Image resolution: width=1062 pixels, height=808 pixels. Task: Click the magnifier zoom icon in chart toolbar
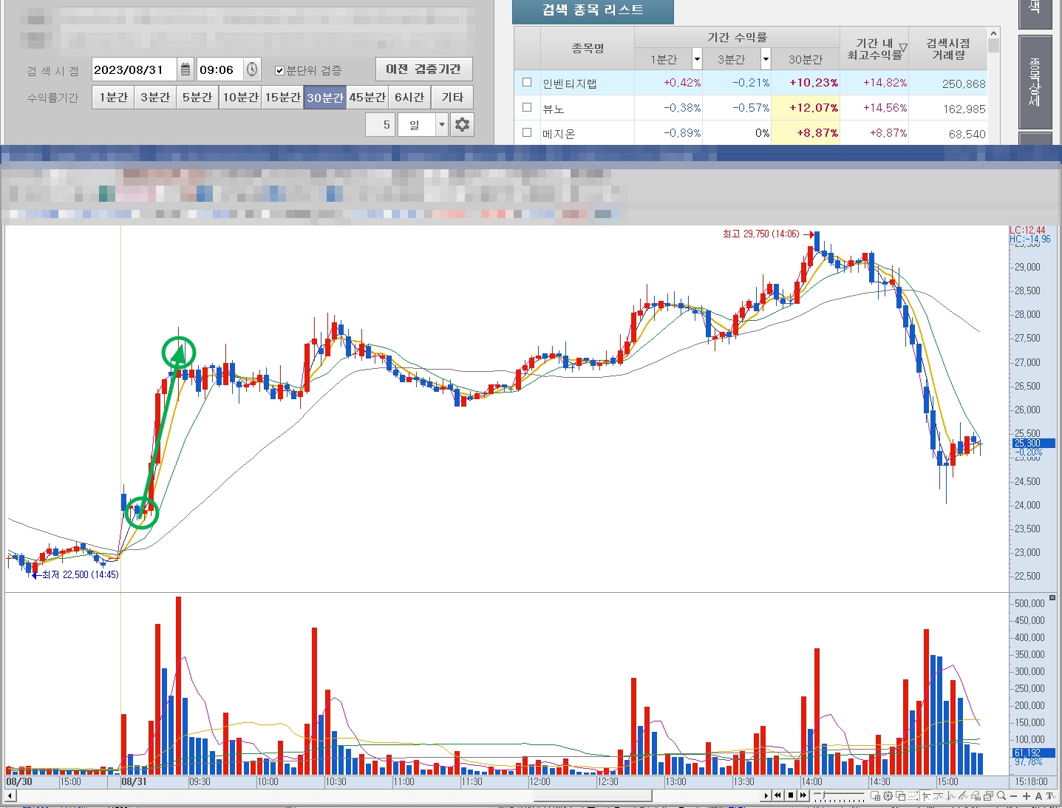tap(1001, 796)
